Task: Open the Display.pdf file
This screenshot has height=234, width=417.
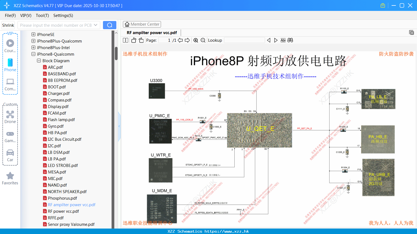Action: pyautogui.click(x=58, y=106)
